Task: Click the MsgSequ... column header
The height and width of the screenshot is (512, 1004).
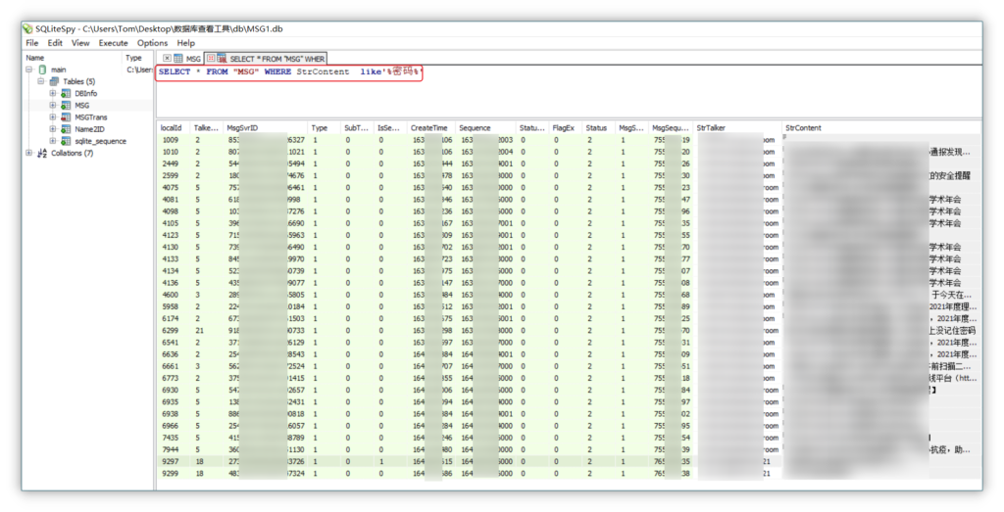Action: pos(671,128)
